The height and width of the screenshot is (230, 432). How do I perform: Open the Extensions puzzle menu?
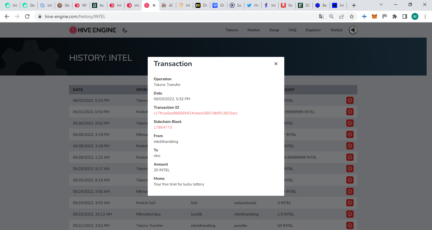tap(394, 16)
